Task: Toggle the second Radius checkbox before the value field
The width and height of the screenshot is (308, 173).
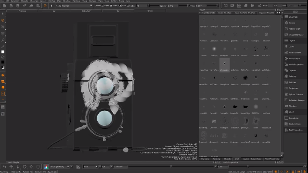Action: pyautogui.click(x=128, y=6)
